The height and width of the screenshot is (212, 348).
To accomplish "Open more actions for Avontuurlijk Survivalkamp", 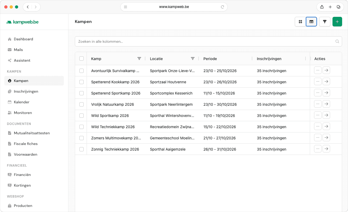I will click(318, 70).
